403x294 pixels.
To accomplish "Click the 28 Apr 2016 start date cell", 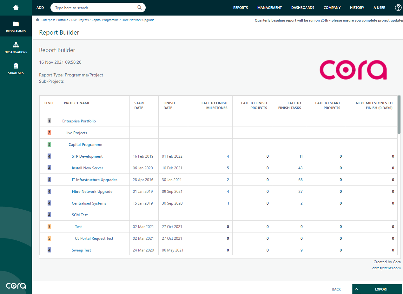I will point(143,180).
